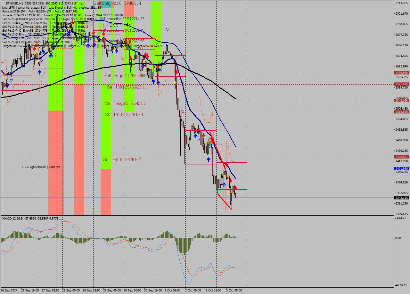Click the '27 Sep 08:00' time axis label
This screenshot has height=294, width=410.
(50, 290)
